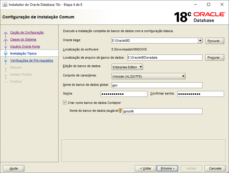Expand the Oracle base path dropdown
This screenshot has width=229, height=173.
coord(200,41)
